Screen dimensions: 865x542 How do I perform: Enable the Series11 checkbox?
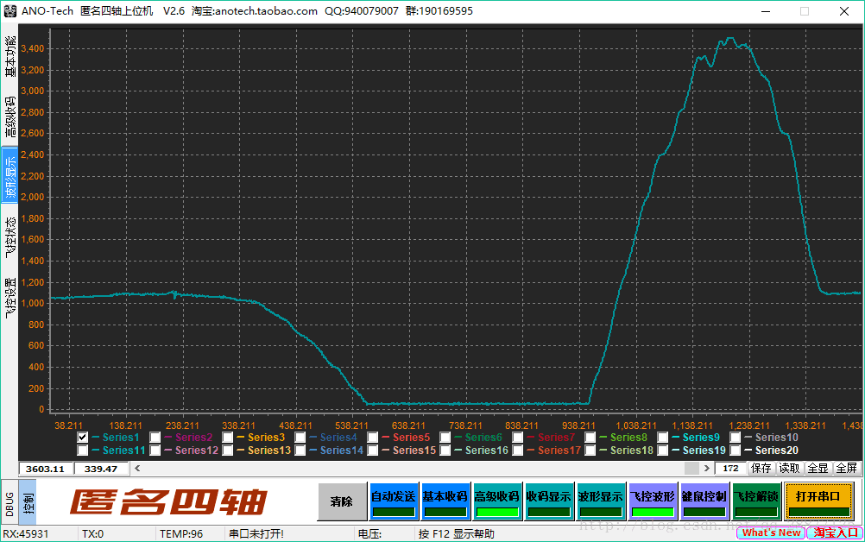point(82,451)
